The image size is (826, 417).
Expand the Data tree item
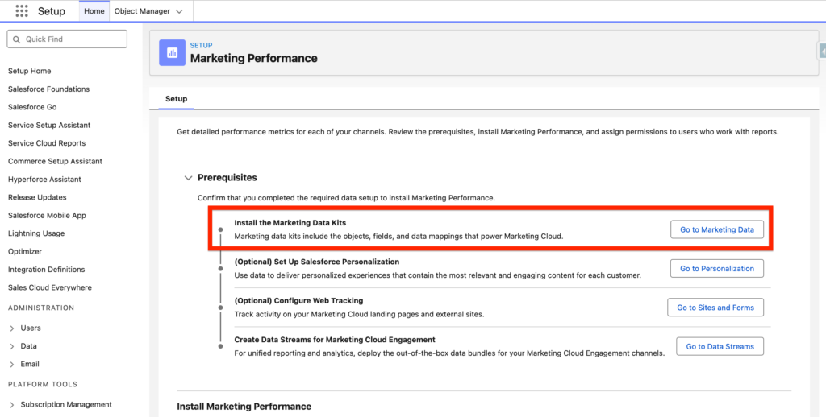(x=12, y=346)
